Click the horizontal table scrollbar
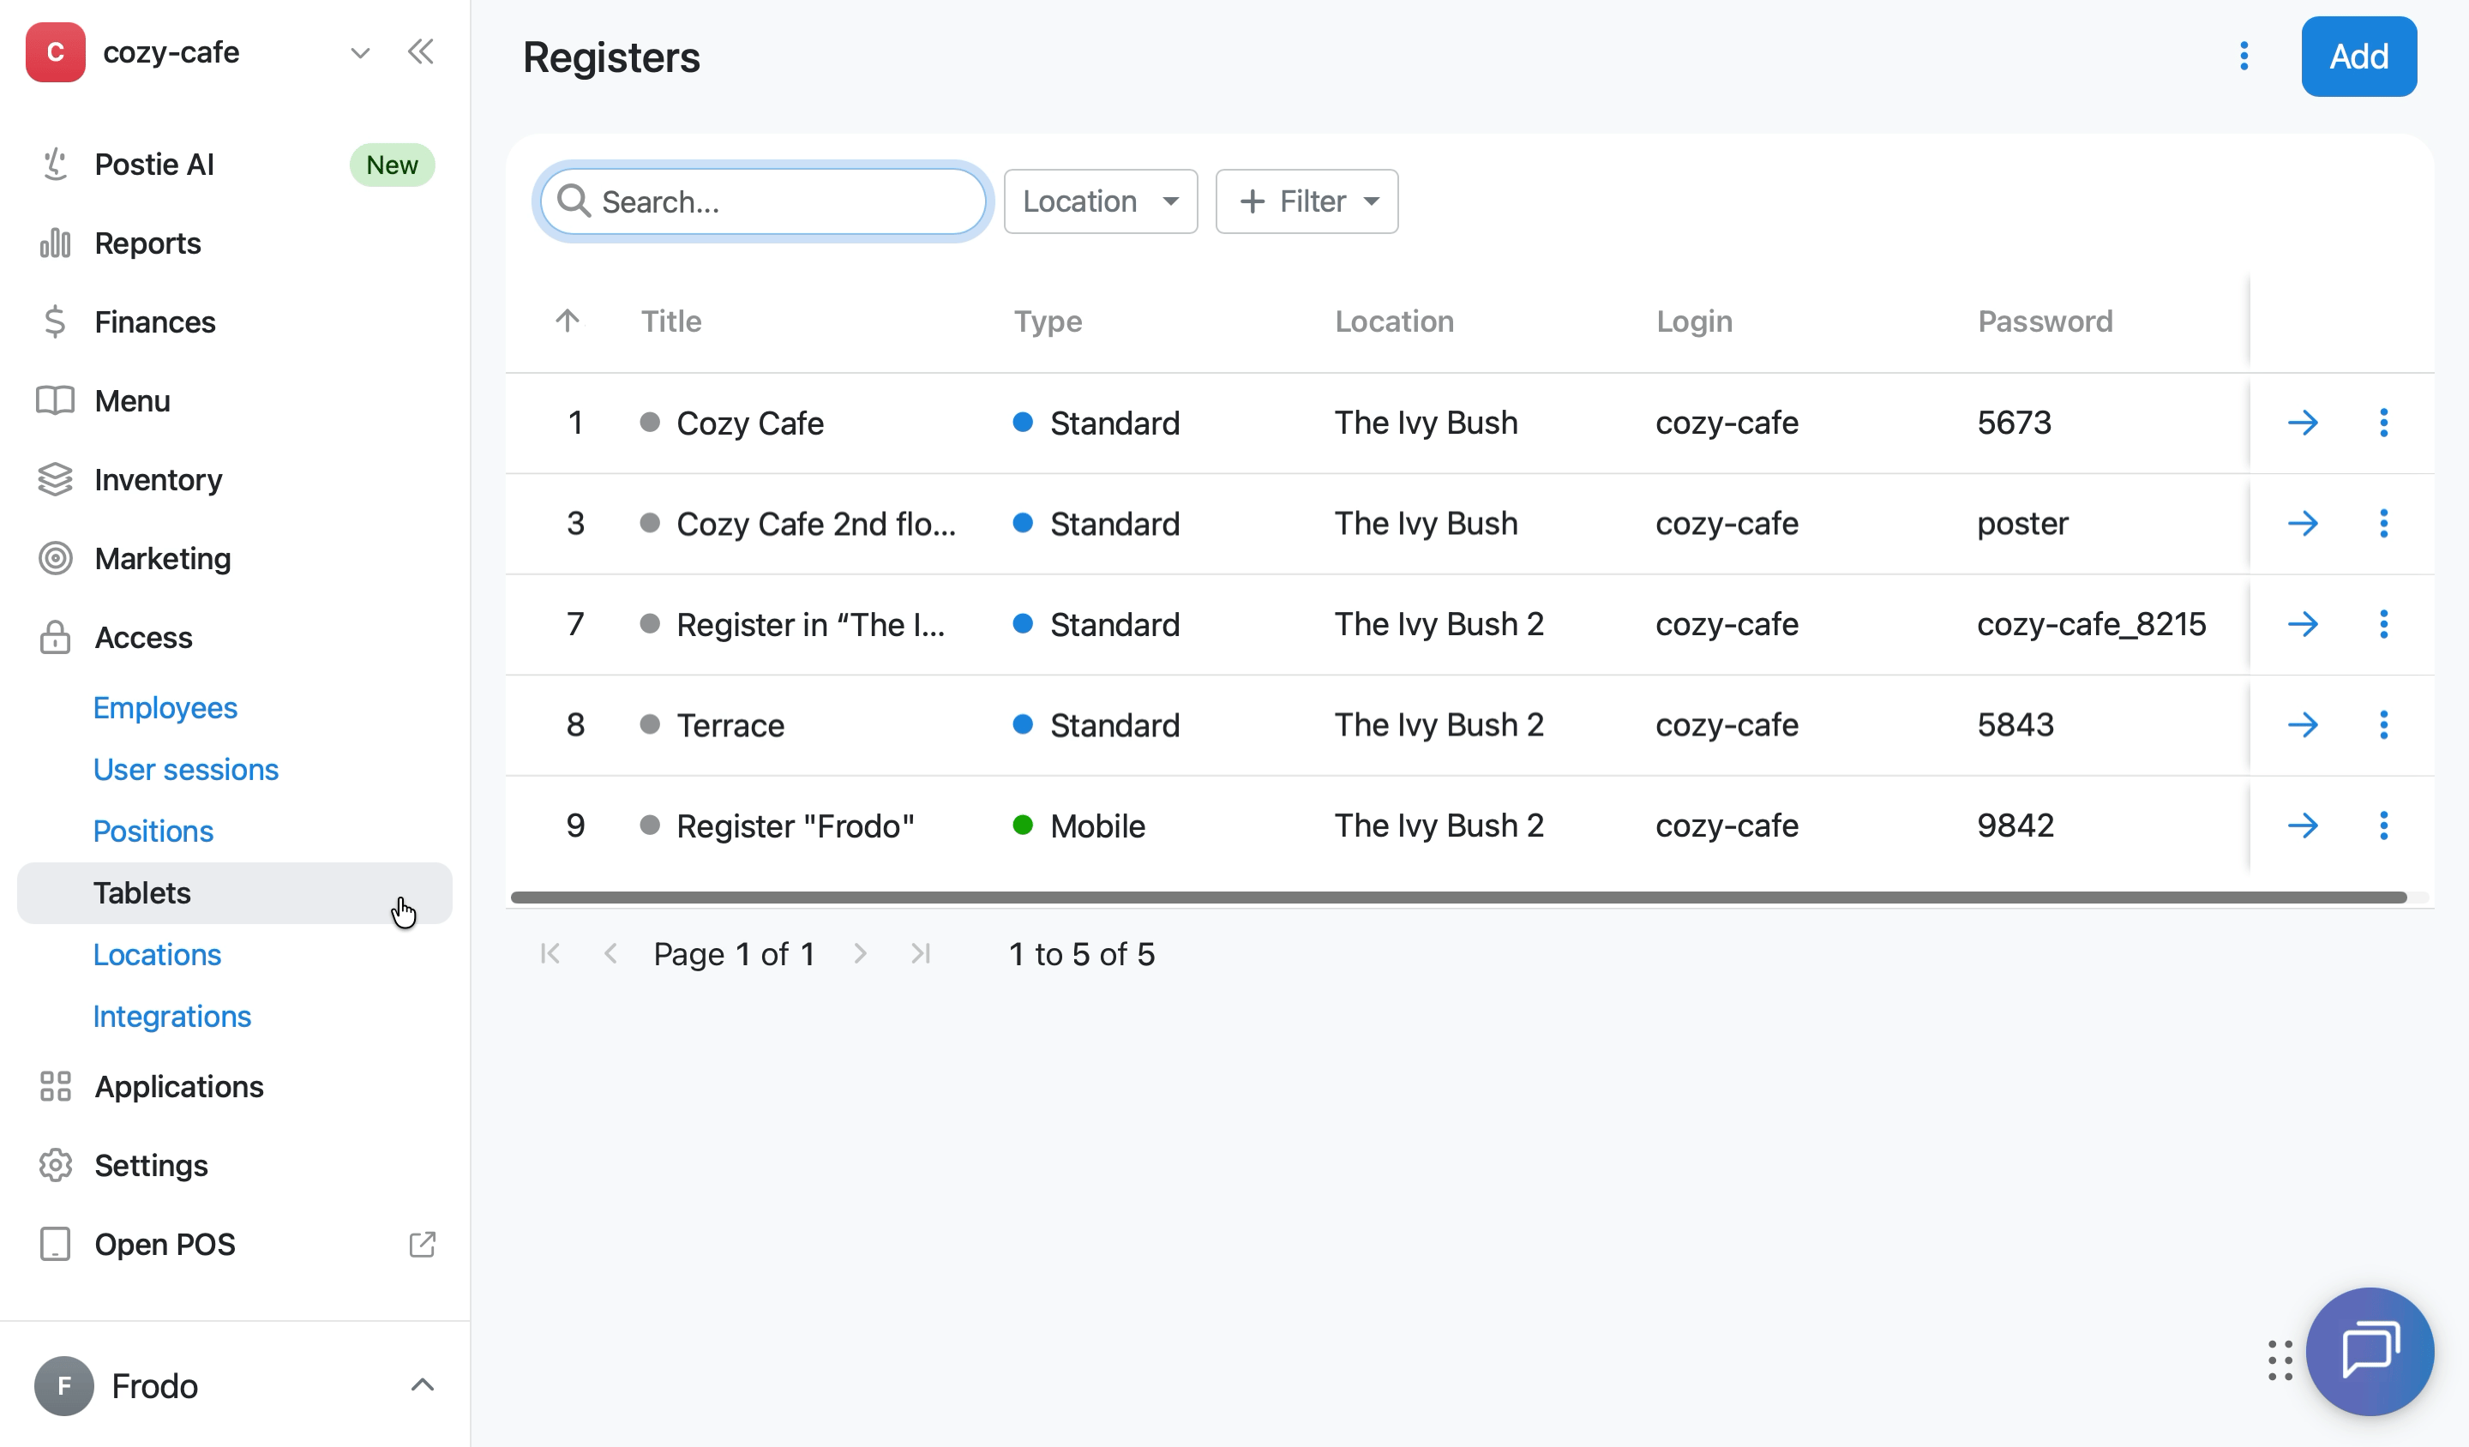This screenshot has width=2469, height=1447. (x=1458, y=898)
